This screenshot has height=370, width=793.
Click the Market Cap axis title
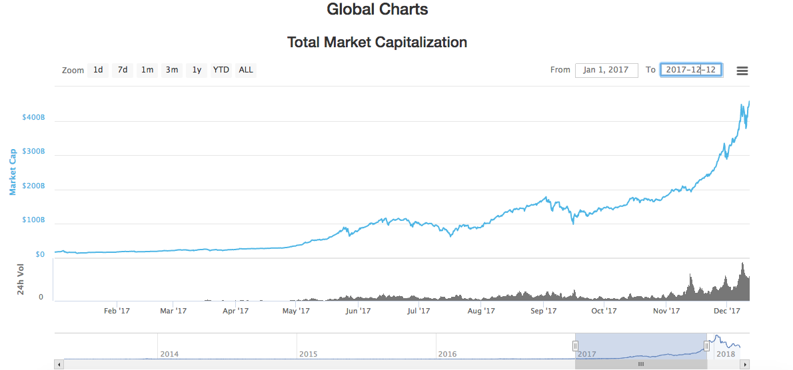(x=13, y=172)
